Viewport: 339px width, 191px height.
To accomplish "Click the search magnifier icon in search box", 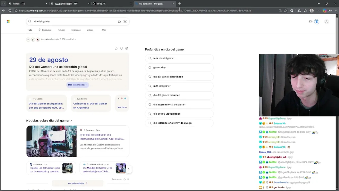I will click(30, 21).
